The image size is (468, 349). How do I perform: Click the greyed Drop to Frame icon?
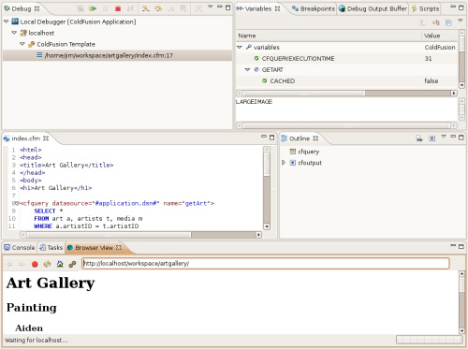pyautogui.click(x=183, y=8)
